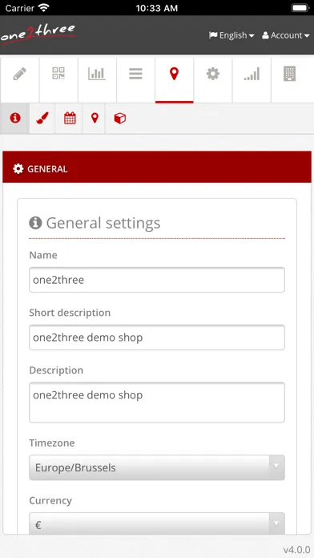This screenshot has height=558, width=314.
Task: Click the Description text area
Action: point(157,402)
